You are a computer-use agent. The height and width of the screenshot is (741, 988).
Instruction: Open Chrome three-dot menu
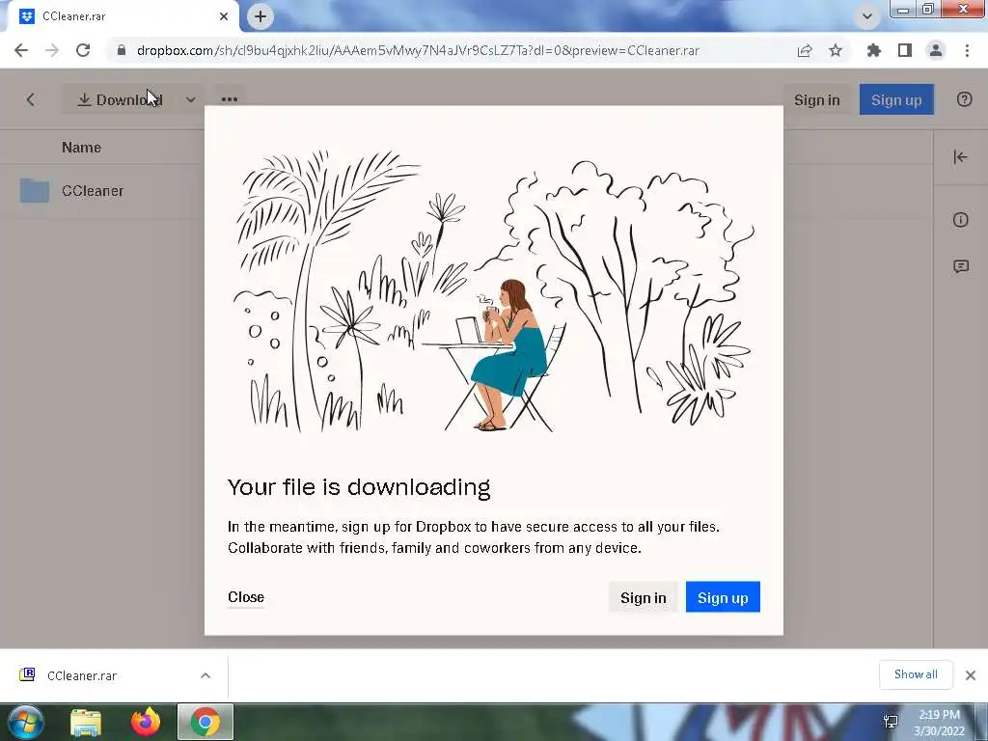(967, 50)
